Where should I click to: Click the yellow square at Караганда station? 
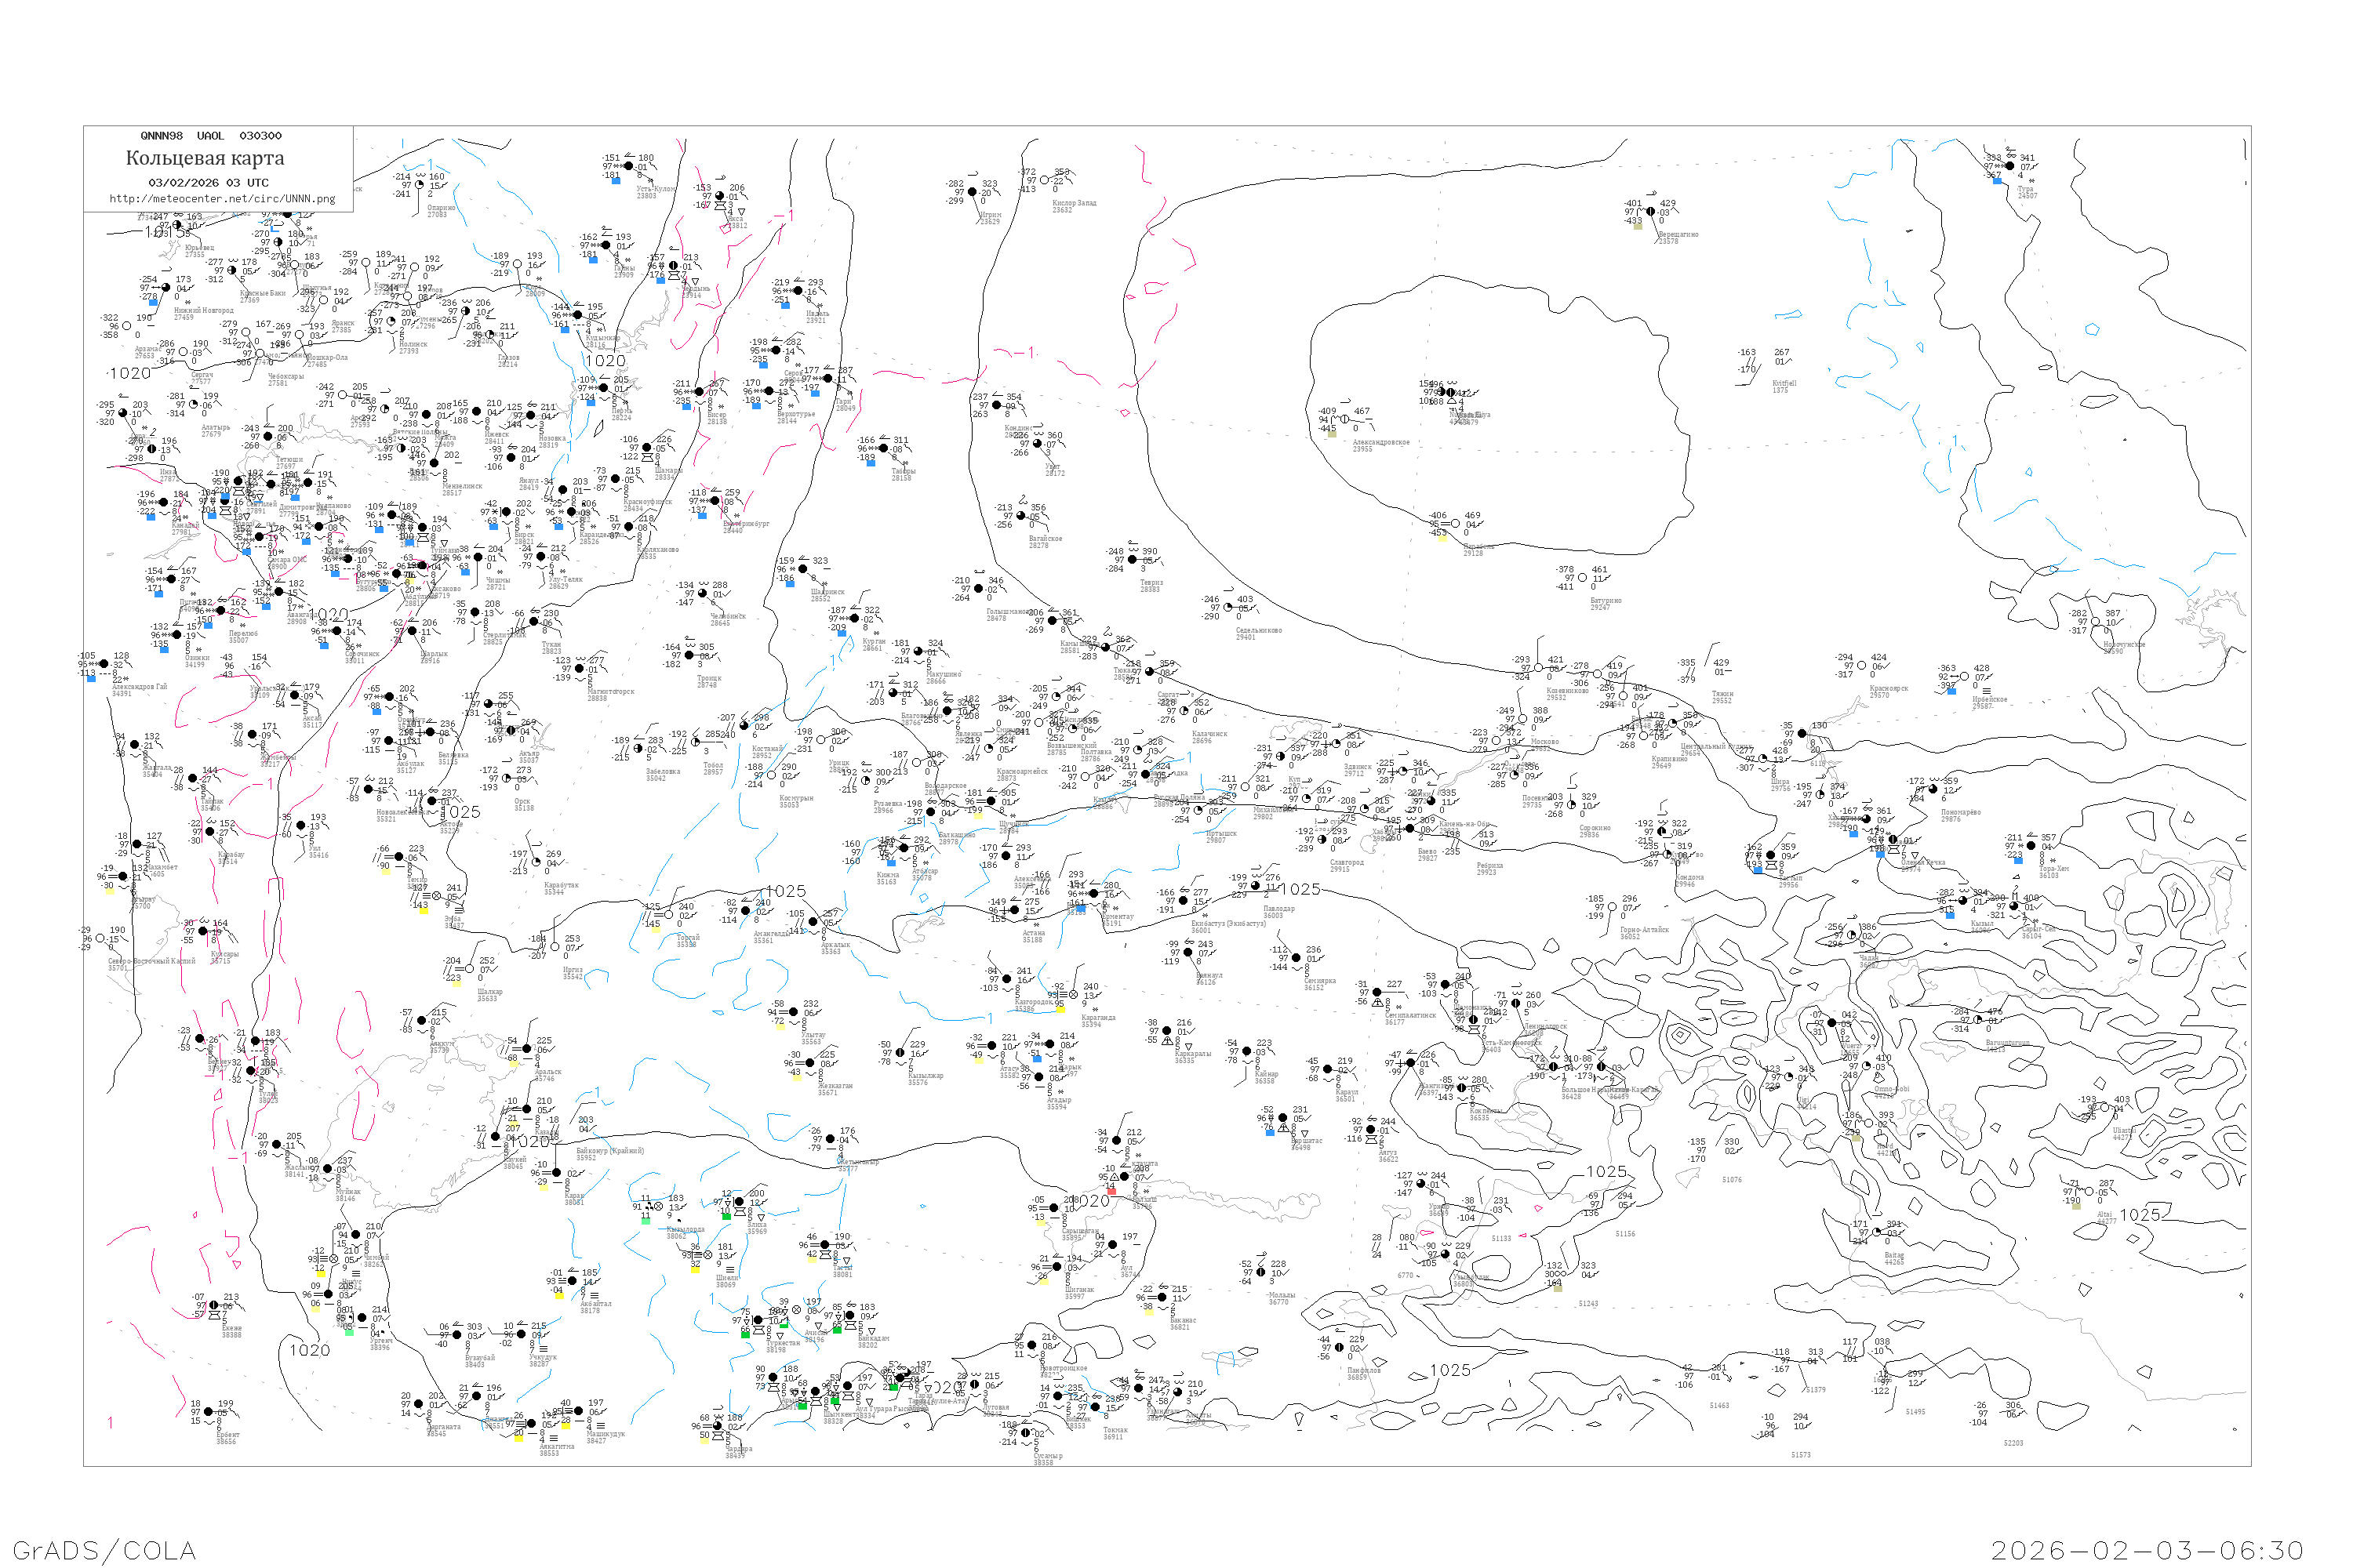pyautogui.click(x=1060, y=1010)
